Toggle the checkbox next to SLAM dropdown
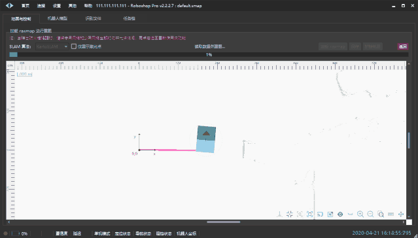Viewport: 418px width, 238px height. pos(74,46)
